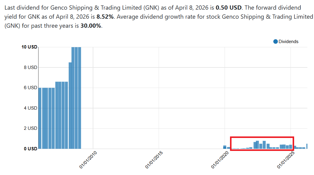Click the bold 30.00% growth rate figure
The height and width of the screenshot is (175, 314).
[91, 26]
